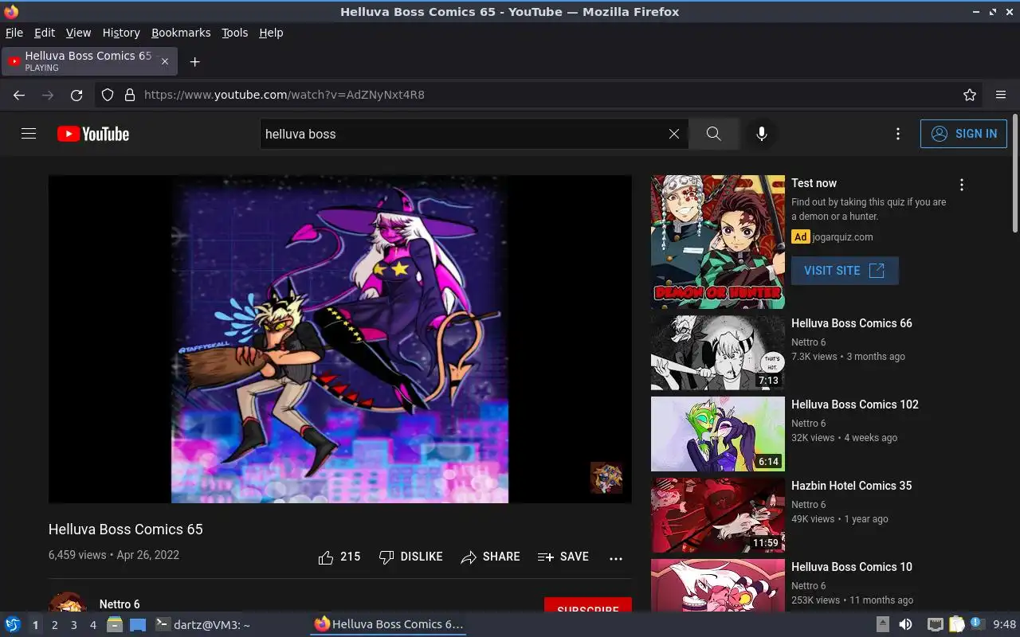Click VISIT SITE on the ad

[845, 271]
